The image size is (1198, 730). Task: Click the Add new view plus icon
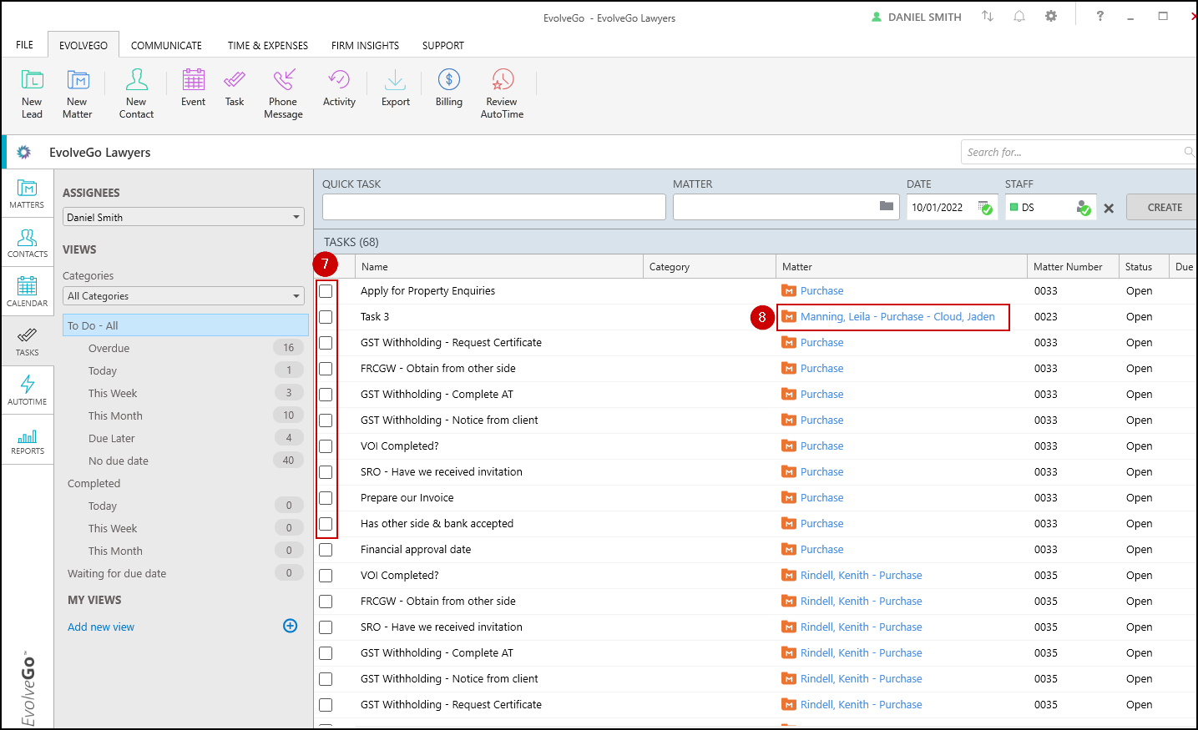[x=291, y=626]
